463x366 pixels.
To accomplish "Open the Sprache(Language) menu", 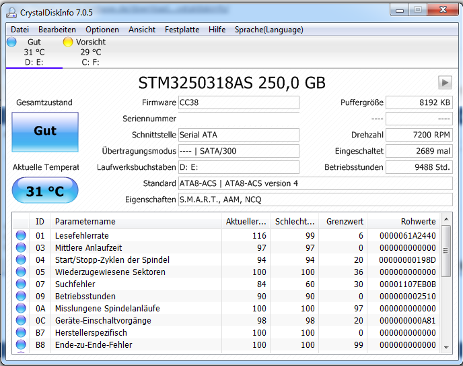I will (269, 30).
